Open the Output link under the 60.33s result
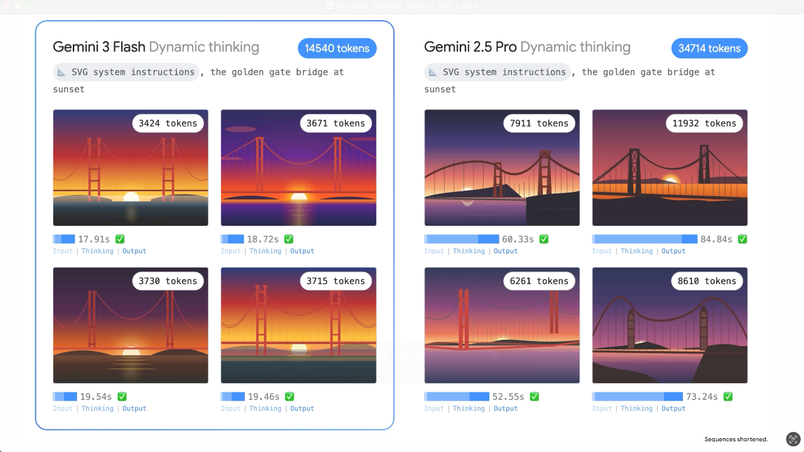 (x=506, y=251)
